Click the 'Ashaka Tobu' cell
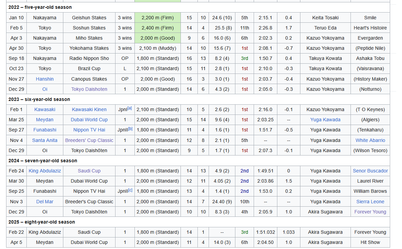 tap(370, 59)
